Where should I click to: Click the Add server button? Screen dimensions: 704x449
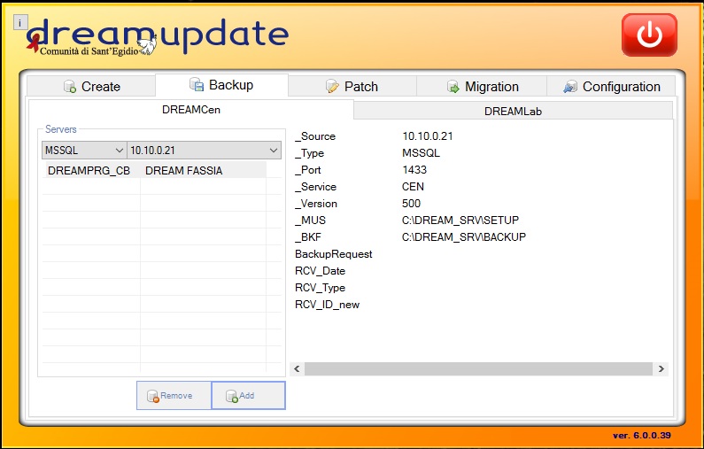248,396
